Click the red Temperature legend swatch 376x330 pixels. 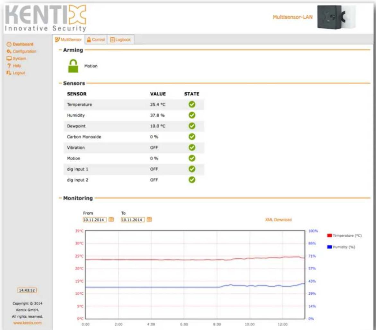click(329, 236)
